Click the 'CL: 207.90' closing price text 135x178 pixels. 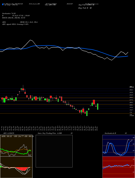50,5
